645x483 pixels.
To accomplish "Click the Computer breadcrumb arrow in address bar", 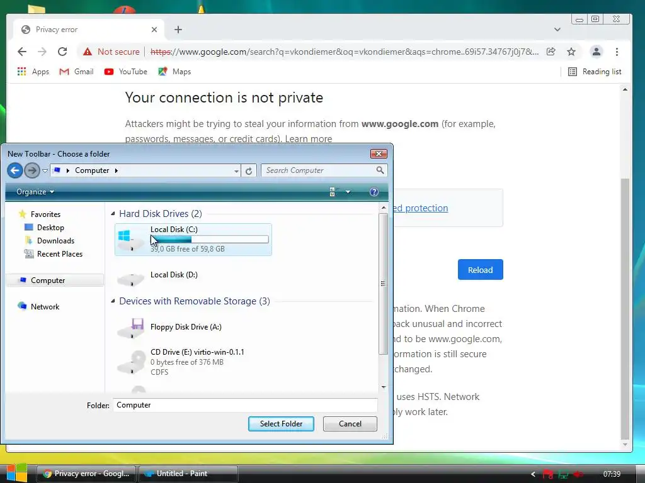I will 117,170.
